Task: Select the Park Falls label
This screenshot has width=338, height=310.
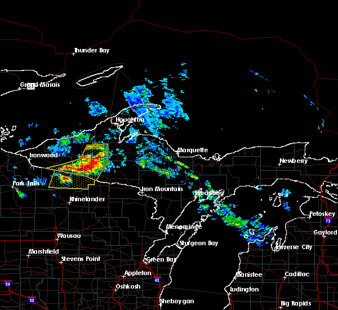Action: coord(26,183)
